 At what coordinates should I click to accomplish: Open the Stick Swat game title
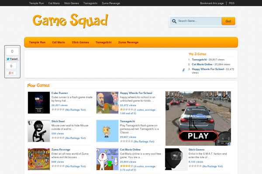coord(58,121)
